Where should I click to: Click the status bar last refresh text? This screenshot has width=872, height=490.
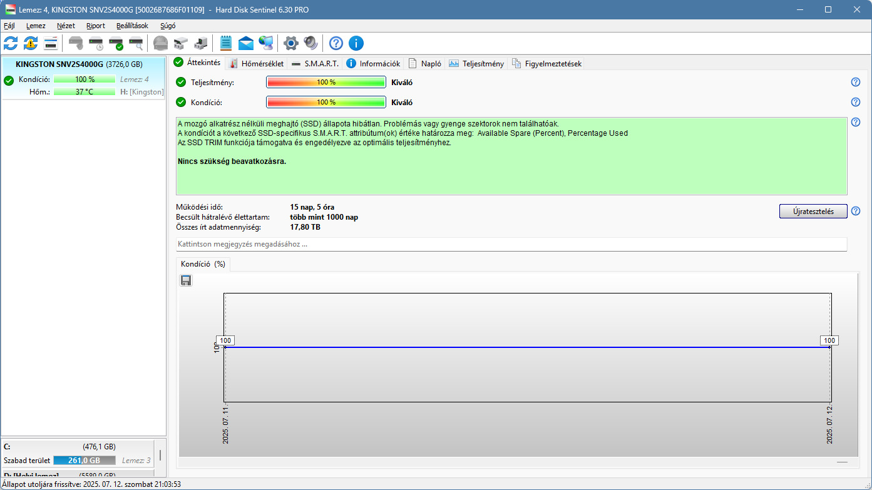91,484
